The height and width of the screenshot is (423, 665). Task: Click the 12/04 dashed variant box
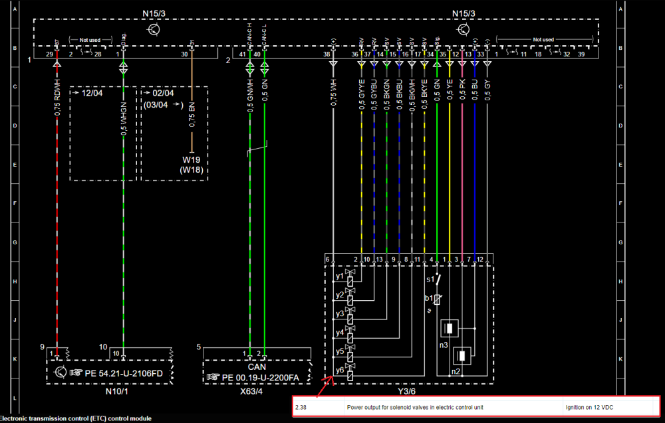pyautogui.click(x=103, y=133)
